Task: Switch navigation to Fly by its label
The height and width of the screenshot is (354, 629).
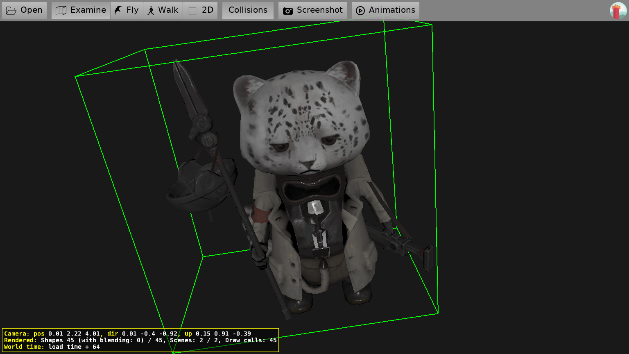Action: coord(132,10)
